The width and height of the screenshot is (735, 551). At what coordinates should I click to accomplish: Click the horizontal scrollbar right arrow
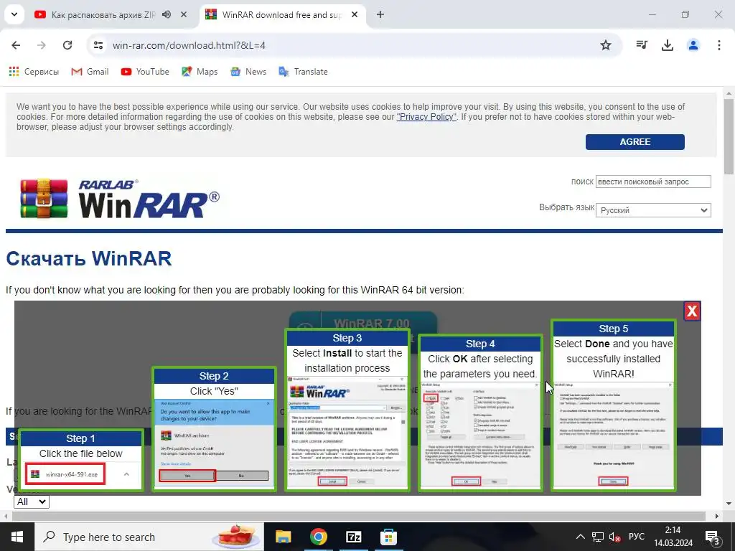click(x=717, y=517)
